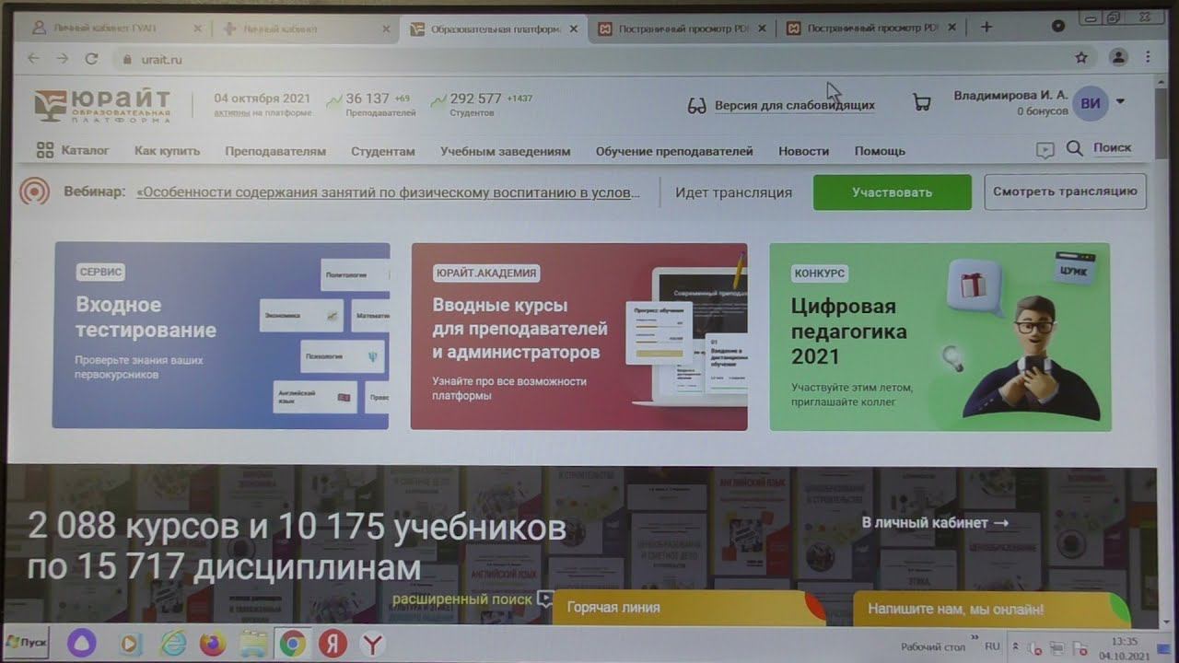Close the Личный кабинет ГУАП tab
Viewport: 1179px width, 663px height.
pyautogui.click(x=197, y=29)
